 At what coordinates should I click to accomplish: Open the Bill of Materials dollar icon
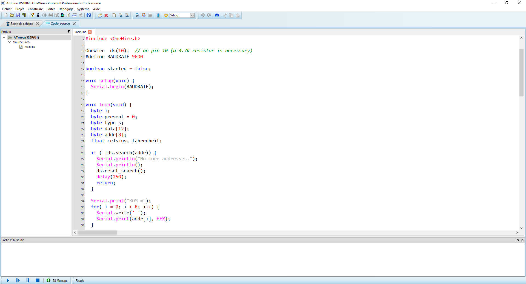(x=68, y=15)
